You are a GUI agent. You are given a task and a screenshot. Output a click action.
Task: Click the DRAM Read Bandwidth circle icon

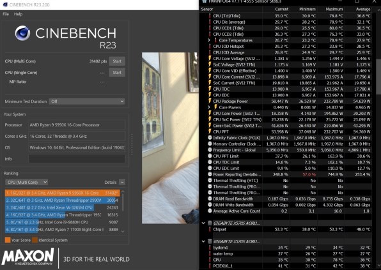[210, 199]
